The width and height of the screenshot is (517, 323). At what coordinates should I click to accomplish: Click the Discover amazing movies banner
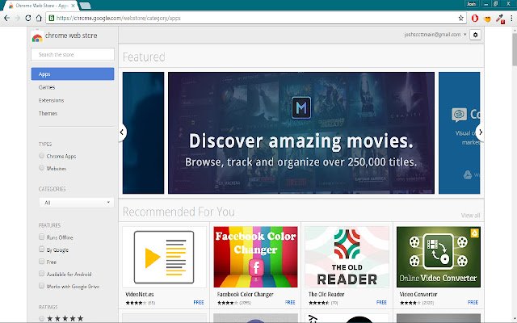click(301, 132)
